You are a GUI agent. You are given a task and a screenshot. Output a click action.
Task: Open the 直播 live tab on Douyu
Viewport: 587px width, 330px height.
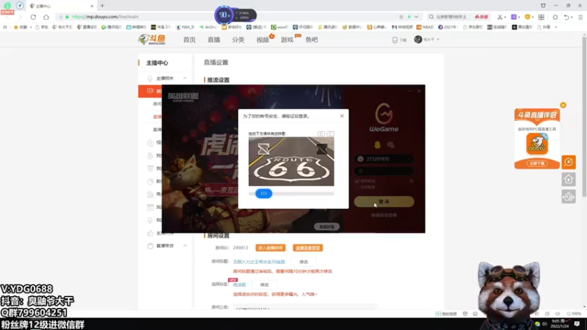[214, 40]
